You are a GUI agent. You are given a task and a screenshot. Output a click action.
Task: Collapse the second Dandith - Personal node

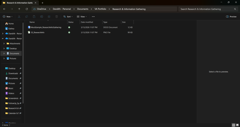point(3,39)
